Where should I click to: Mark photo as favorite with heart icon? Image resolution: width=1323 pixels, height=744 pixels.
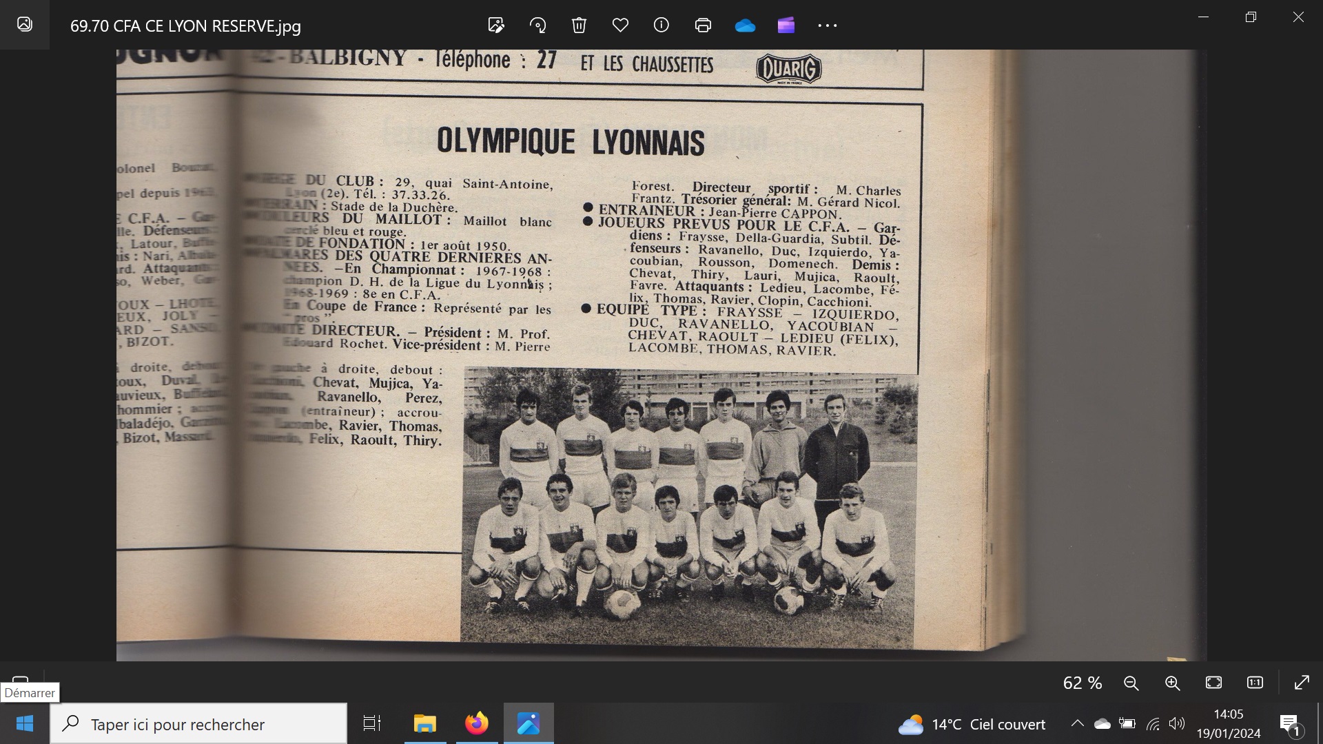(x=620, y=25)
